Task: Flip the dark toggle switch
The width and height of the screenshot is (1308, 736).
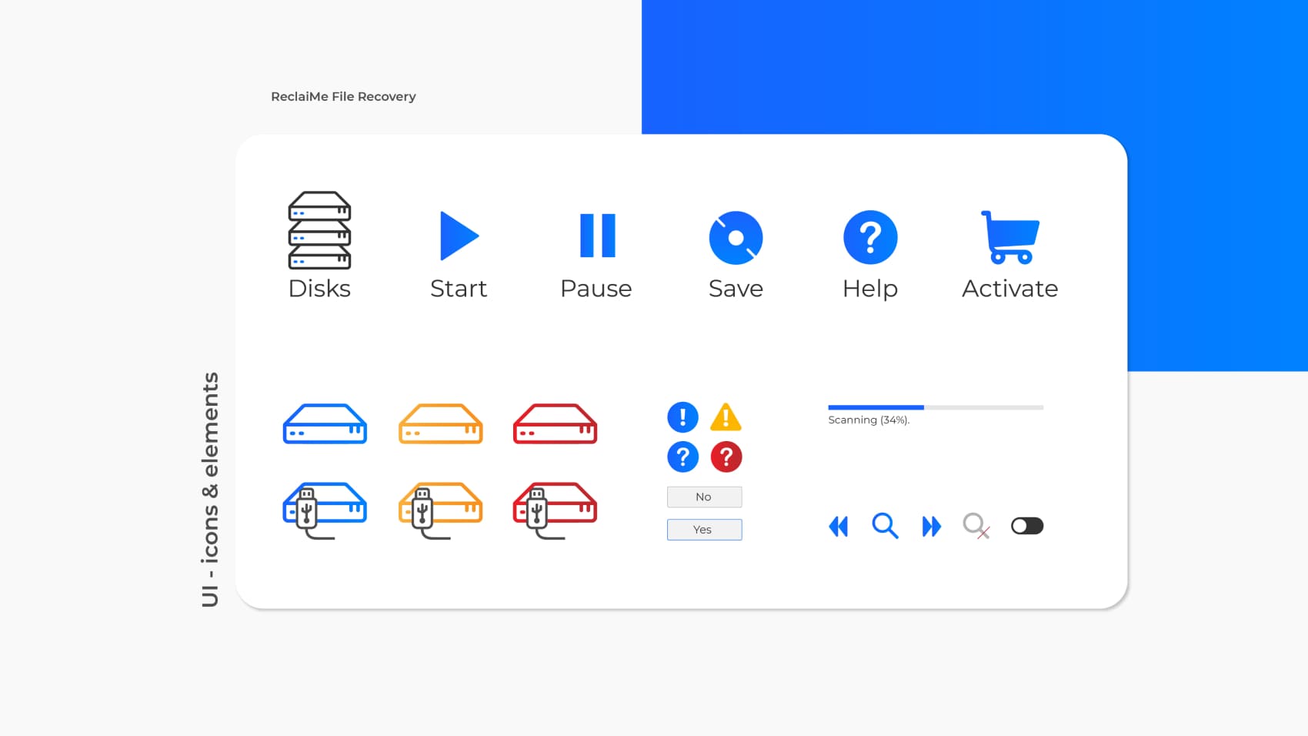Action: point(1027,526)
